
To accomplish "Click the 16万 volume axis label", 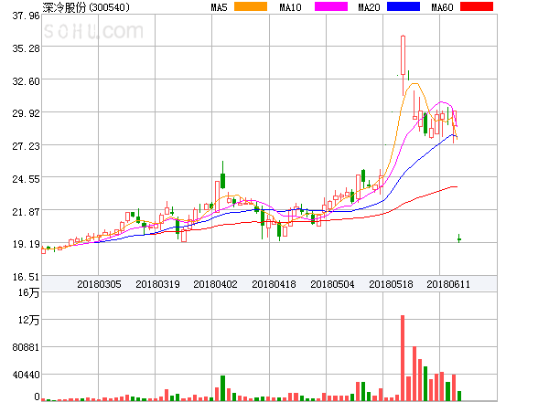I will click(x=28, y=292).
